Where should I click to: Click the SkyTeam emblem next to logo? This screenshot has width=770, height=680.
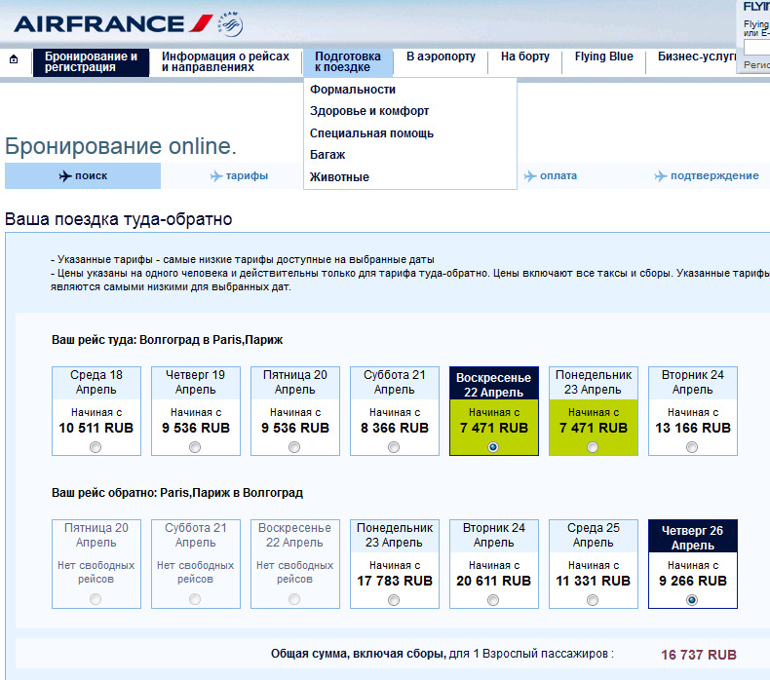click(x=230, y=24)
